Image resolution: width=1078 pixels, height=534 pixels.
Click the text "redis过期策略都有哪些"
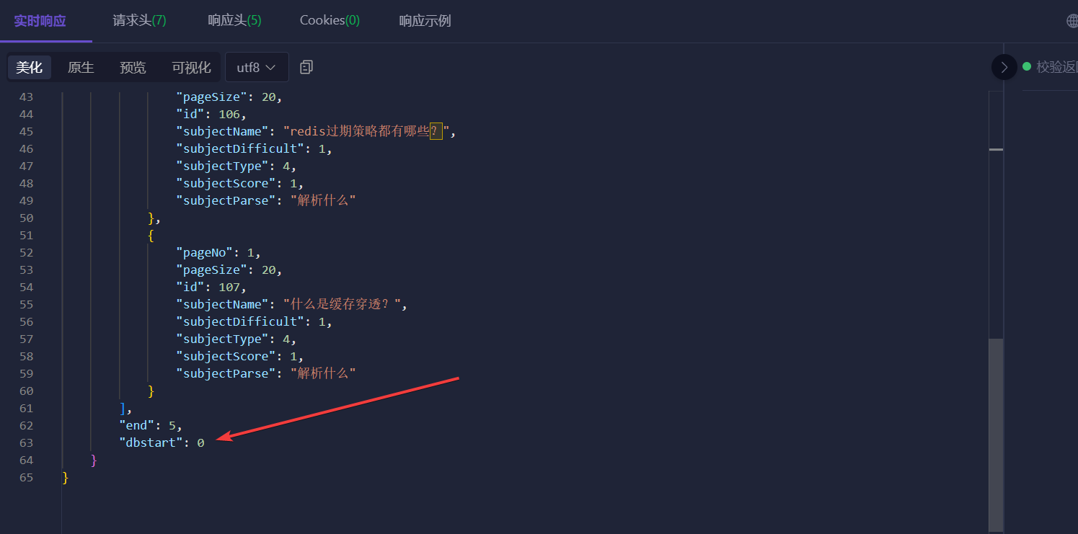tap(359, 131)
